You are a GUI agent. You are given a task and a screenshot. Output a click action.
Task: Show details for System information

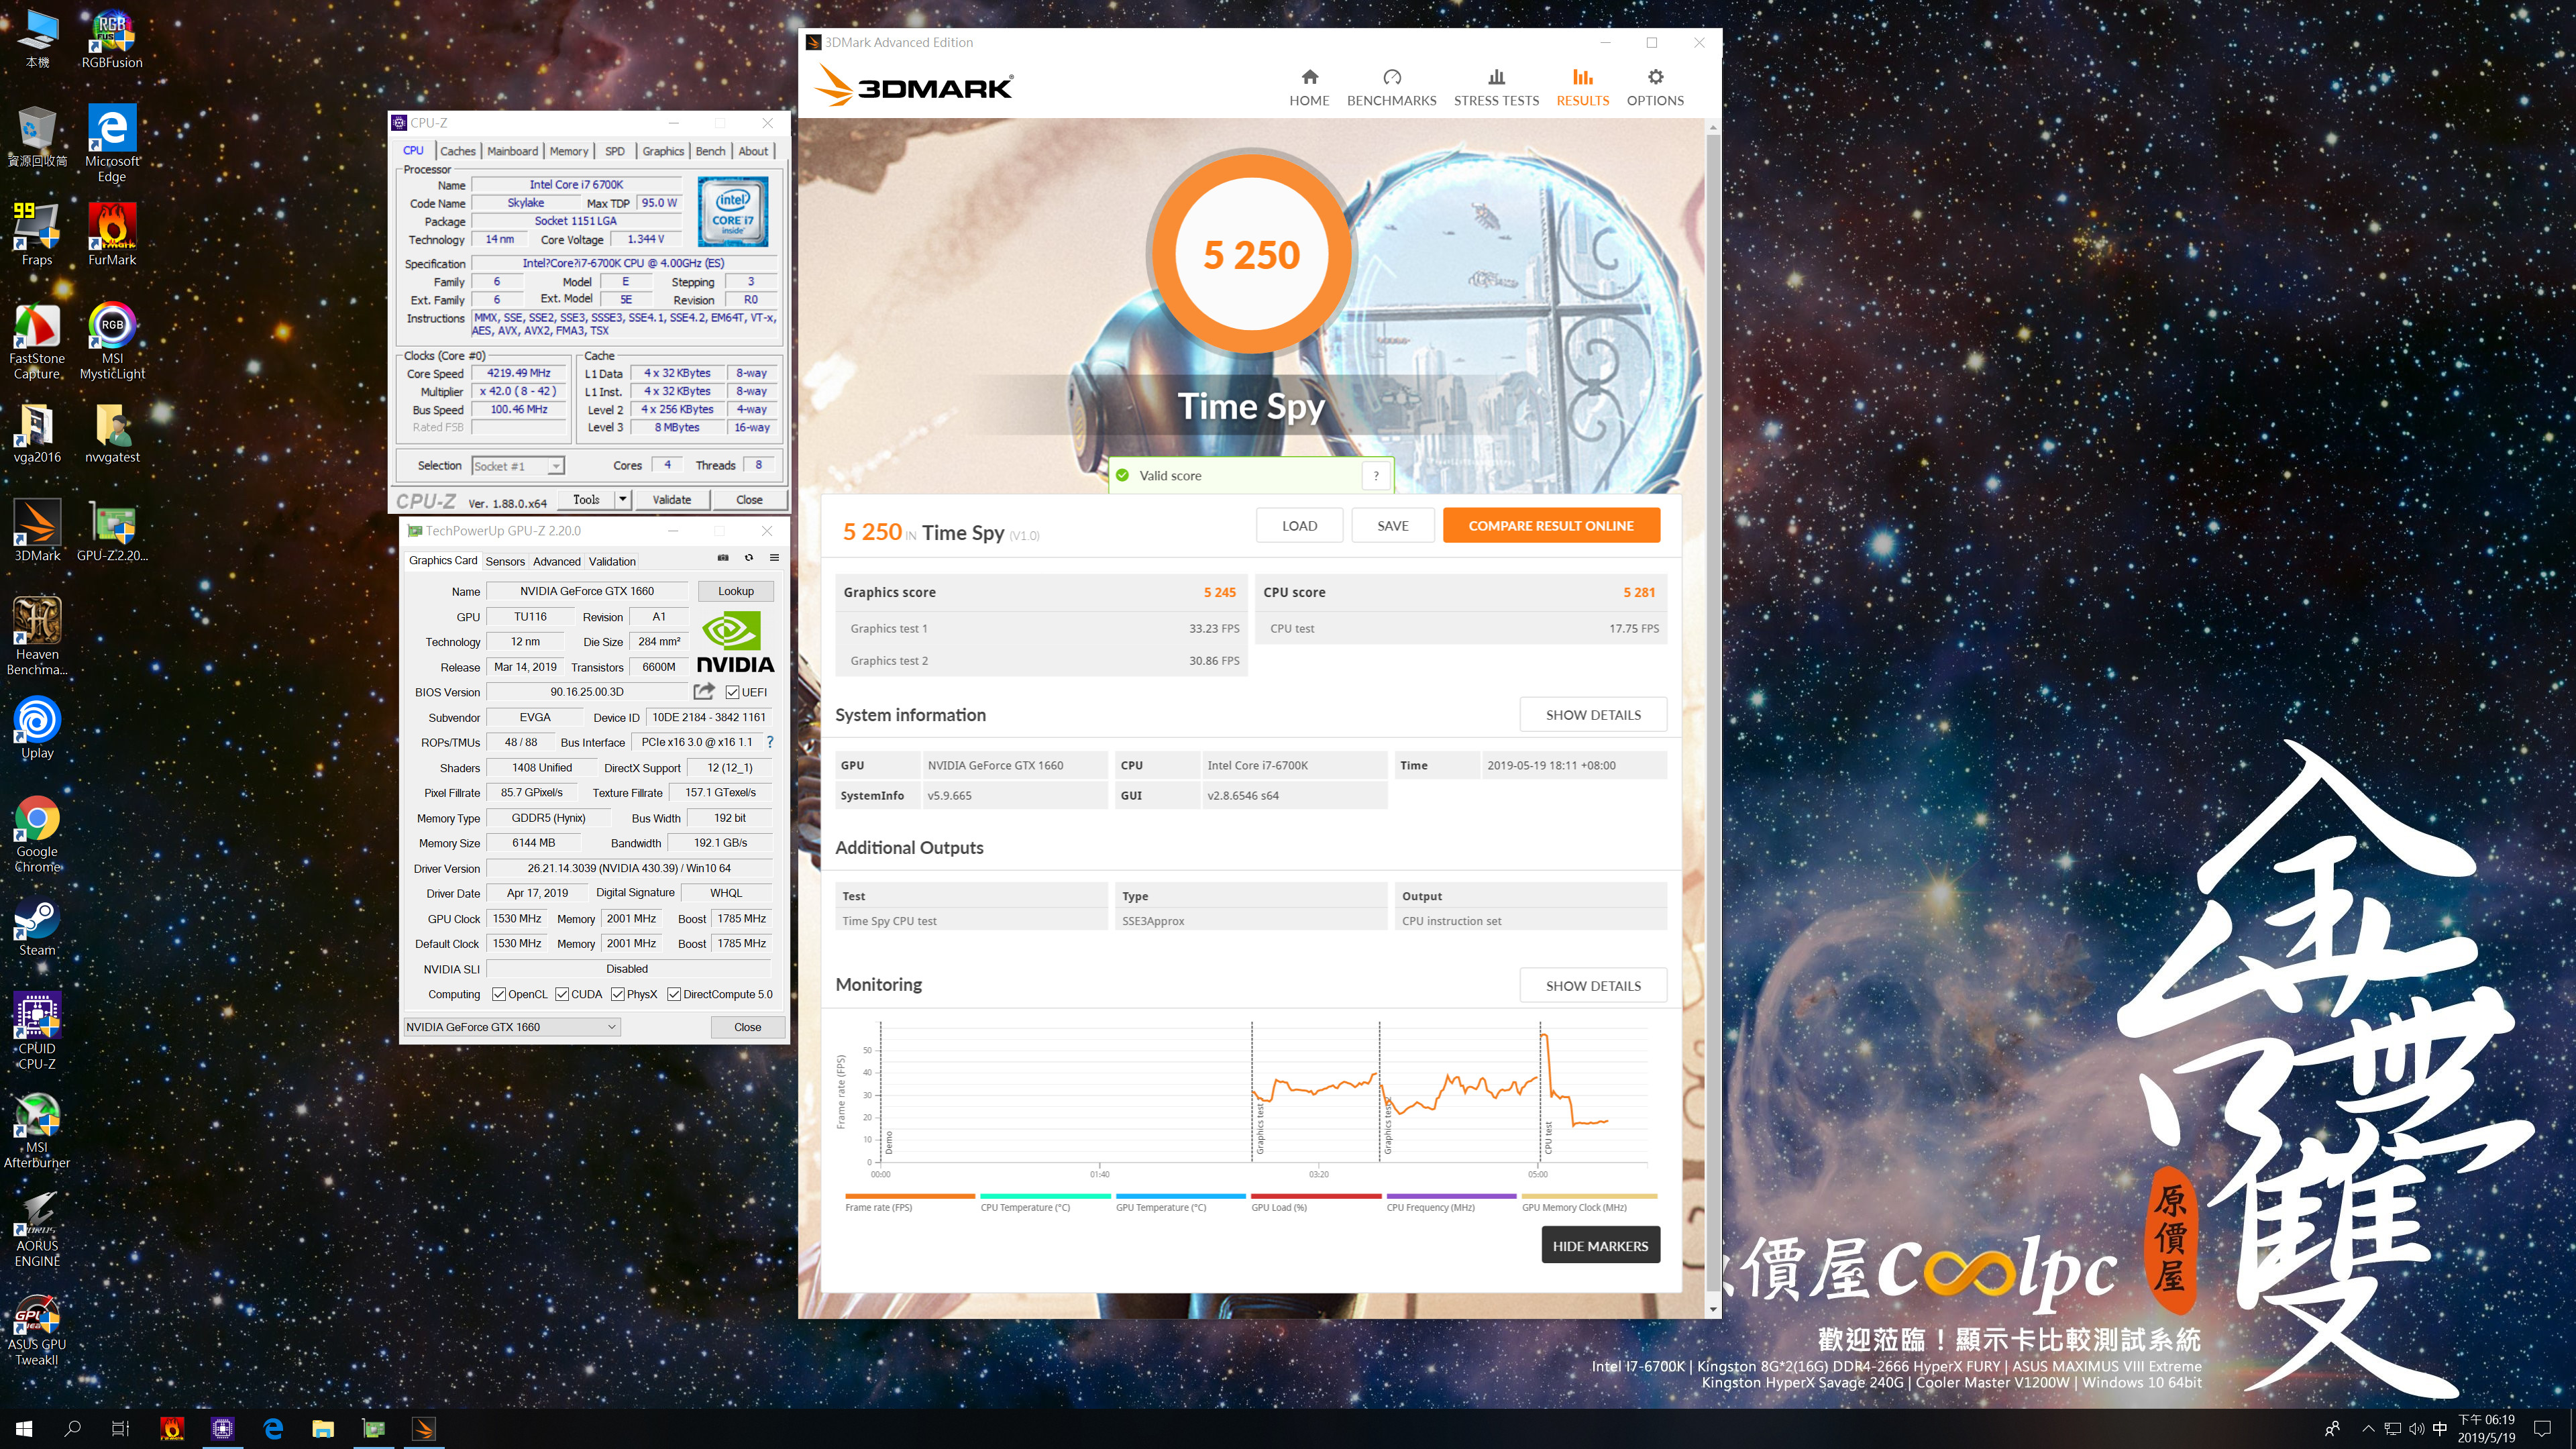pyautogui.click(x=1593, y=715)
